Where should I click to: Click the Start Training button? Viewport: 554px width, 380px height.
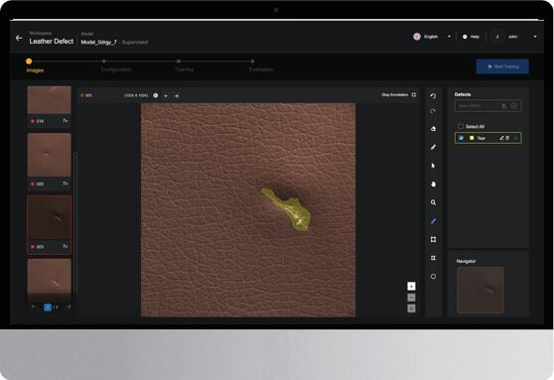click(502, 66)
